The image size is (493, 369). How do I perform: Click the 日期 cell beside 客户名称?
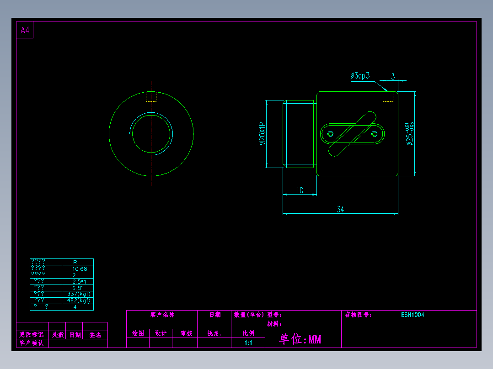215,315
